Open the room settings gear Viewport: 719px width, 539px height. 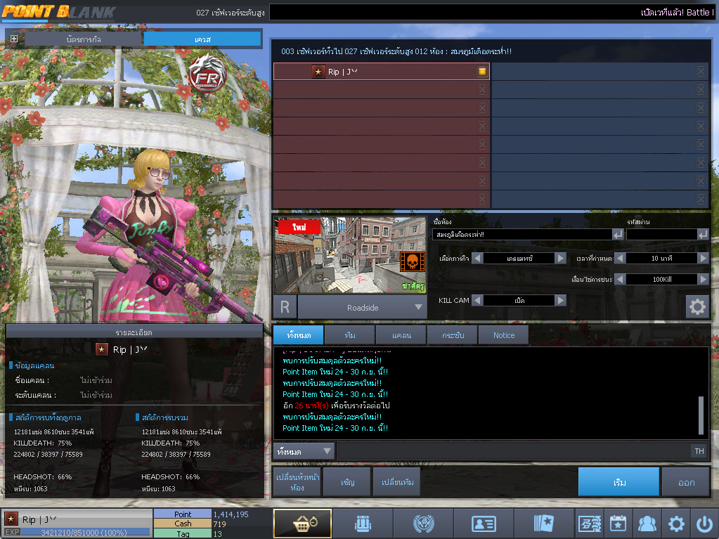[x=697, y=307]
